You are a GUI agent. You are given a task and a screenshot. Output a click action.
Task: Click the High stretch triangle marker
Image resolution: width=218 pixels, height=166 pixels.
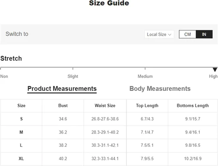pyautogui.click(x=215, y=69)
